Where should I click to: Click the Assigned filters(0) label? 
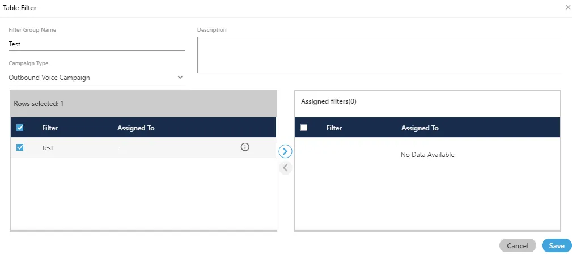click(x=329, y=101)
